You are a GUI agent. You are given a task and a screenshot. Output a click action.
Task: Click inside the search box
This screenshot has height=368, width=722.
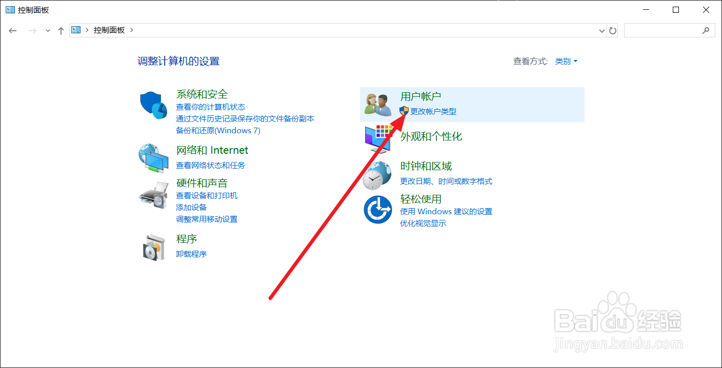pos(667,30)
